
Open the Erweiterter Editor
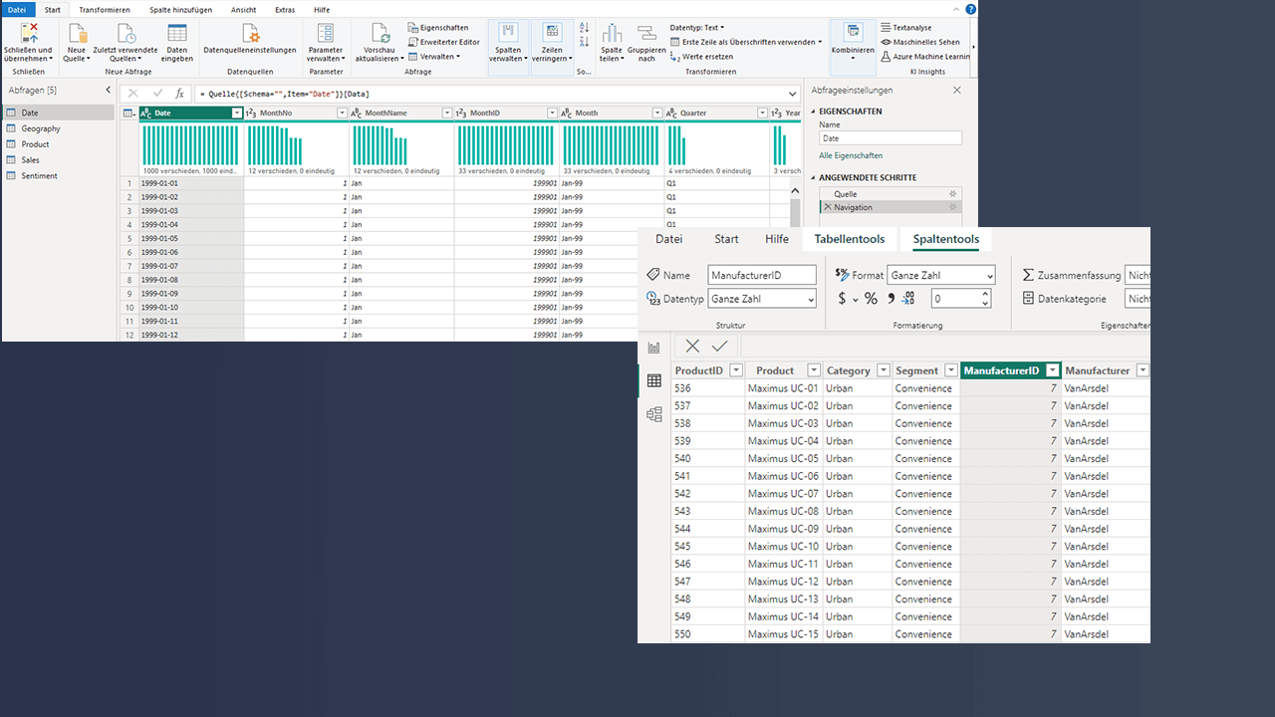point(444,41)
